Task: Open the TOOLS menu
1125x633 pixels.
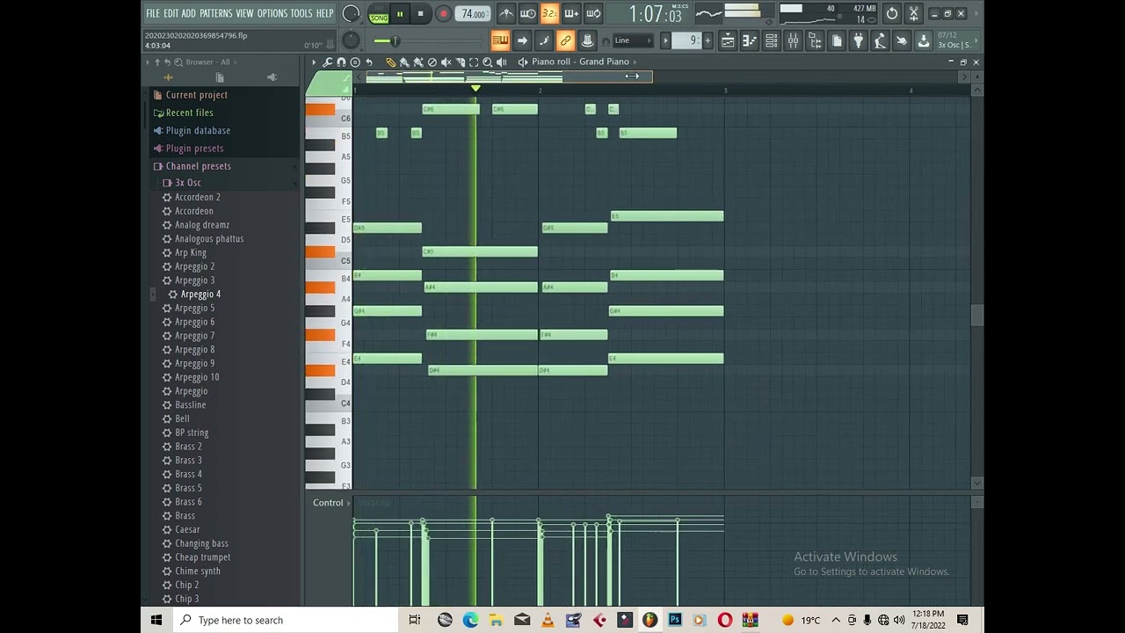Action: [x=301, y=13]
